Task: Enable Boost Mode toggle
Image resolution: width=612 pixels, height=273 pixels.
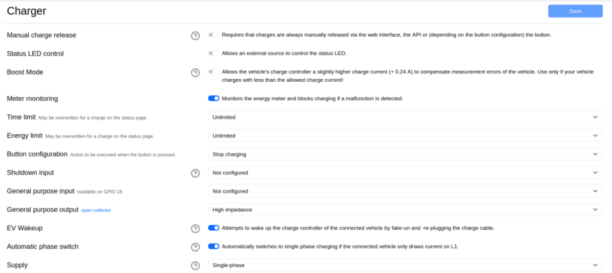Action: (214, 71)
